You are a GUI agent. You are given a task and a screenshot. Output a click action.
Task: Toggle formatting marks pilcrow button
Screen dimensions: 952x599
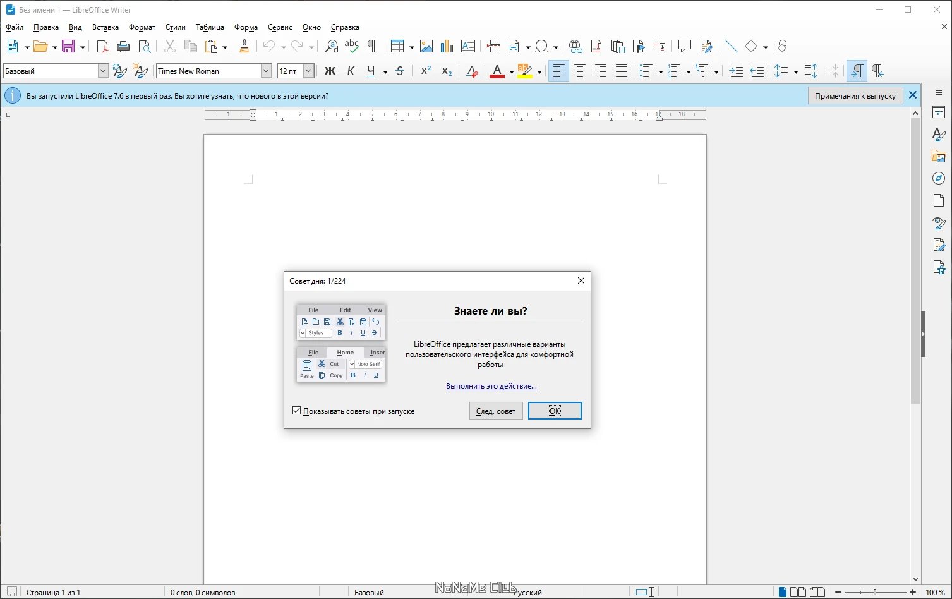[372, 46]
